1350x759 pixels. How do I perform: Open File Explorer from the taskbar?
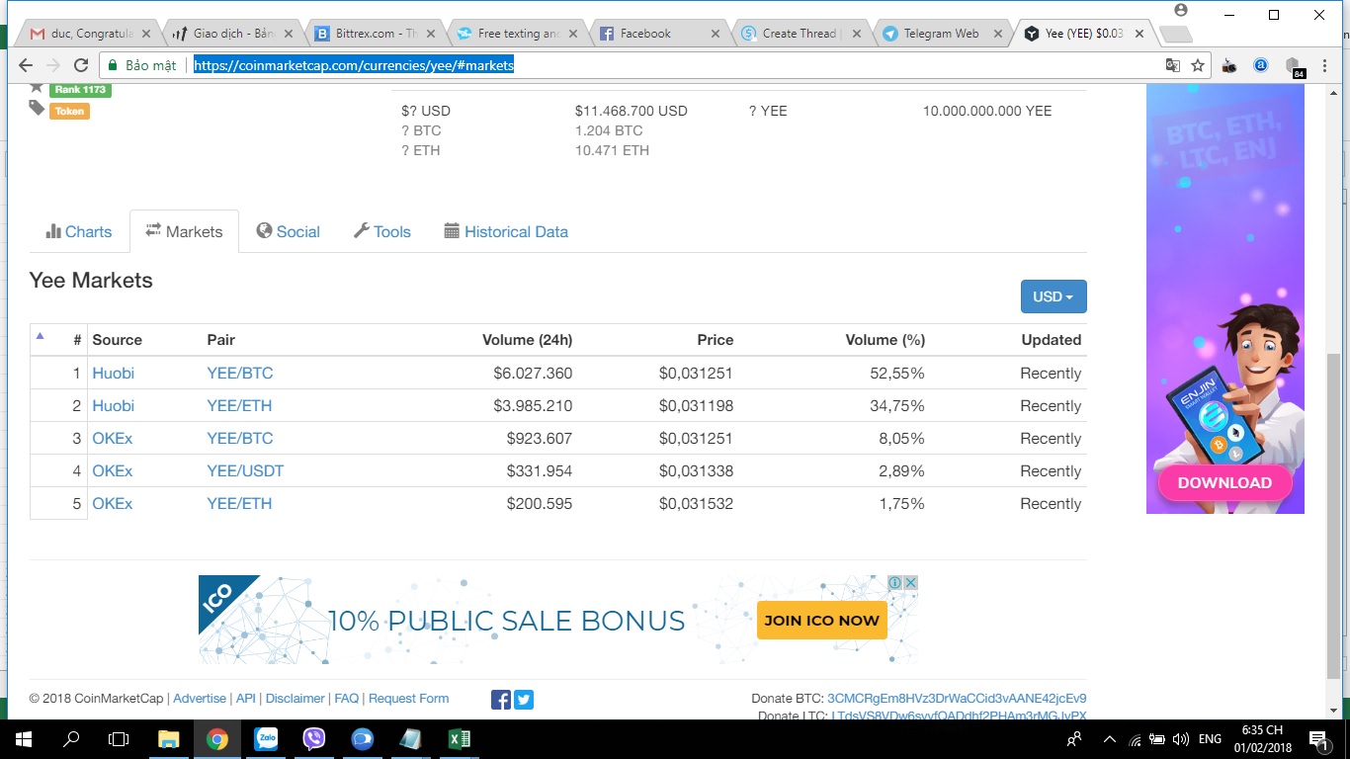[x=169, y=739]
